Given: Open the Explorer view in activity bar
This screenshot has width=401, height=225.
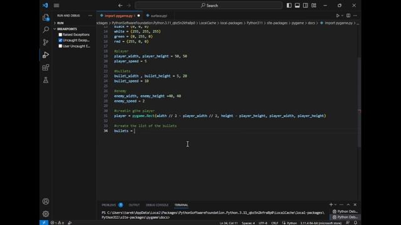Looking at the screenshot, I should pos(46,17).
